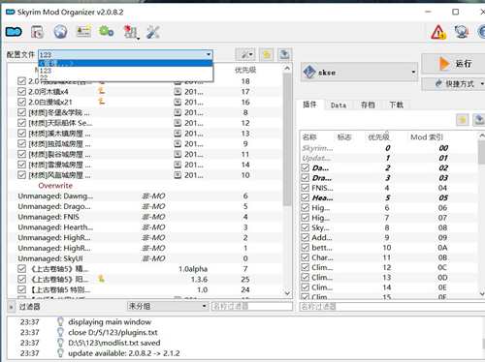
Task: Click the backup mod list icon
Action: coord(284,54)
